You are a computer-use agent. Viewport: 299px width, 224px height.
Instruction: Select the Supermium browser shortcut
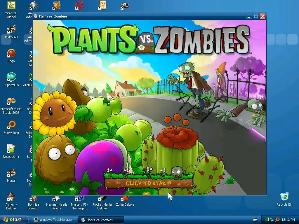(11, 80)
